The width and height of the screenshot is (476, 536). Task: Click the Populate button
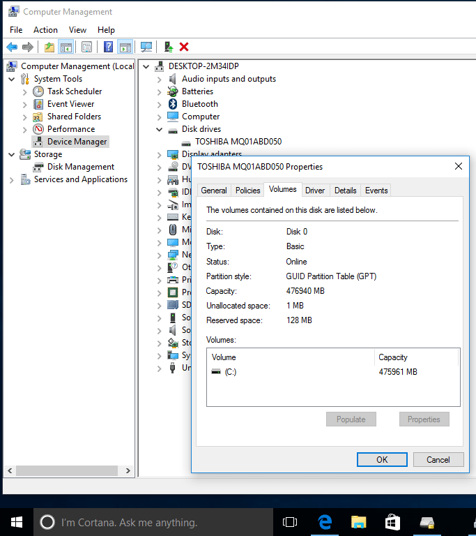[x=351, y=419]
